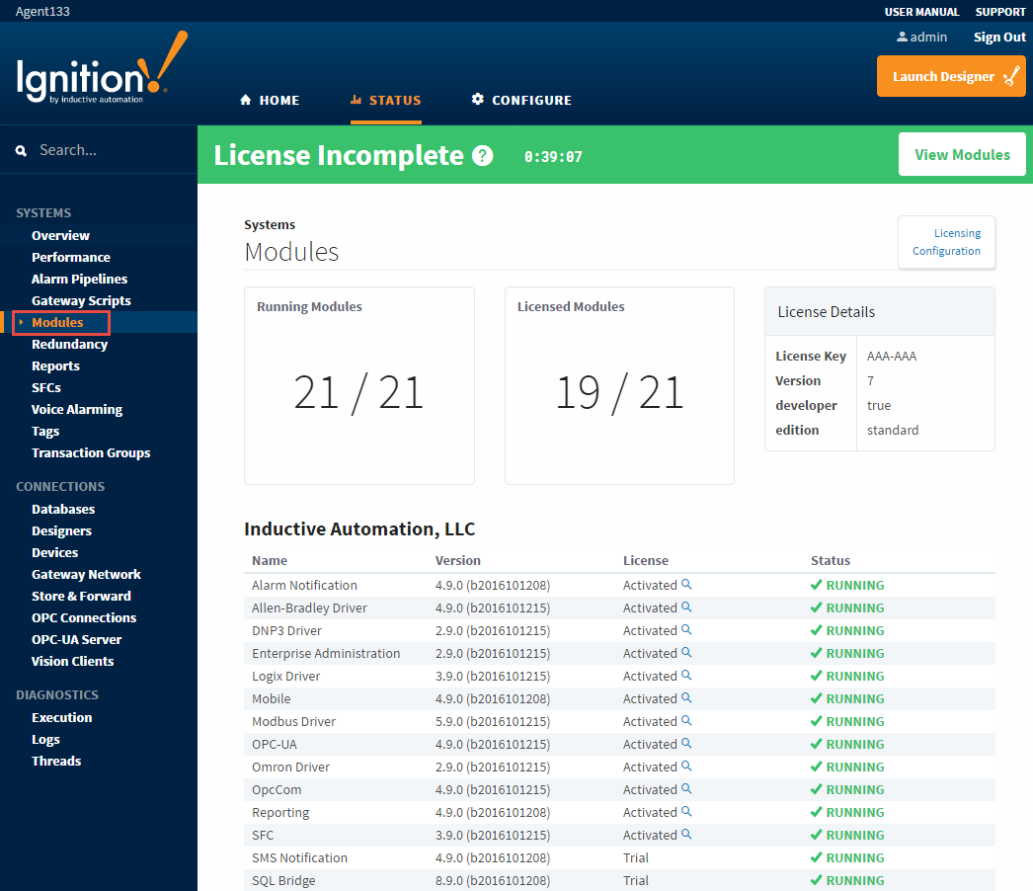Open the USER MANUAL menu item

click(x=921, y=11)
